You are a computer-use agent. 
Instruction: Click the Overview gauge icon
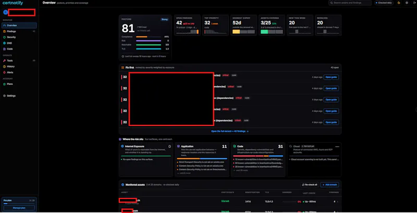click(4, 26)
